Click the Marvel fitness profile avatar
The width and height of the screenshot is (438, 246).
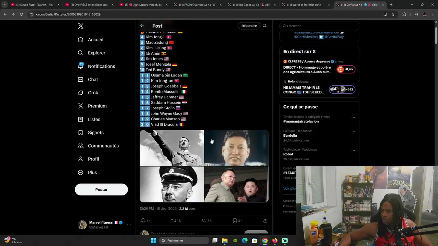point(82,225)
